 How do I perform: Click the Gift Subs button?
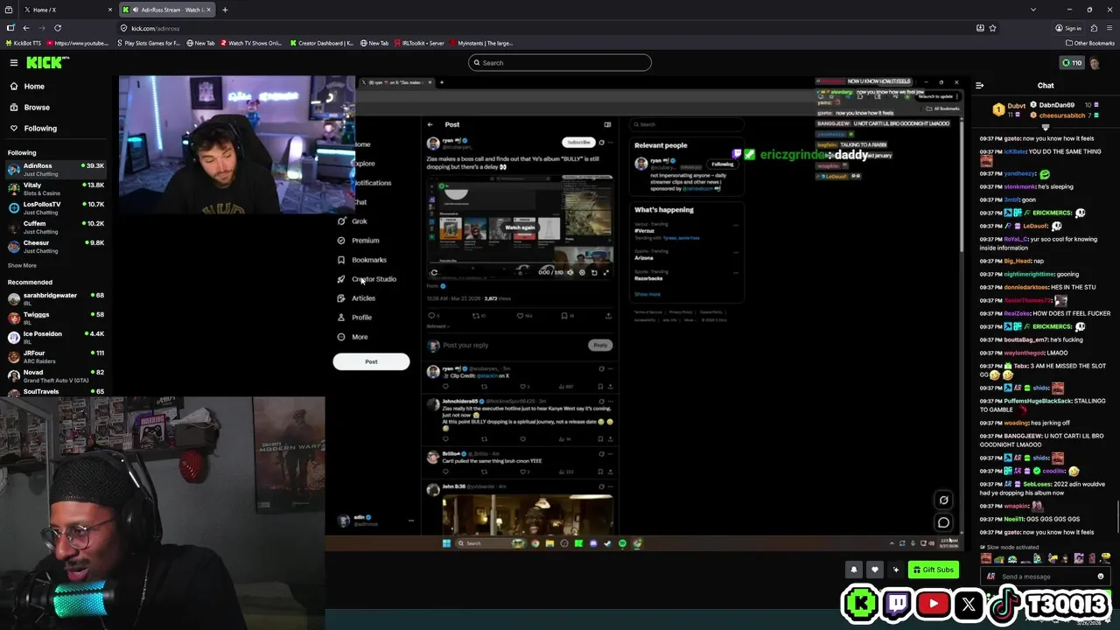coord(933,570)
